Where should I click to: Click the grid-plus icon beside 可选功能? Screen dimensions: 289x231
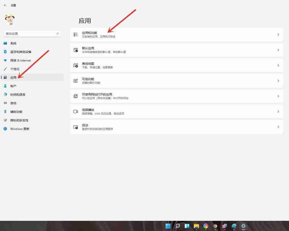coord(75,81)
